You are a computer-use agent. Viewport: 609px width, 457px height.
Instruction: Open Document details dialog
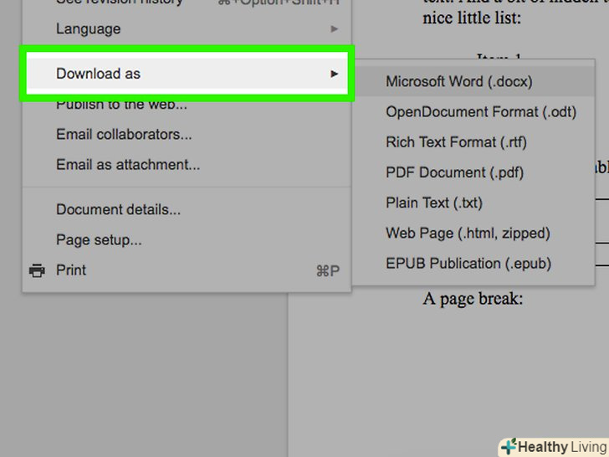[x=187, y=209]
